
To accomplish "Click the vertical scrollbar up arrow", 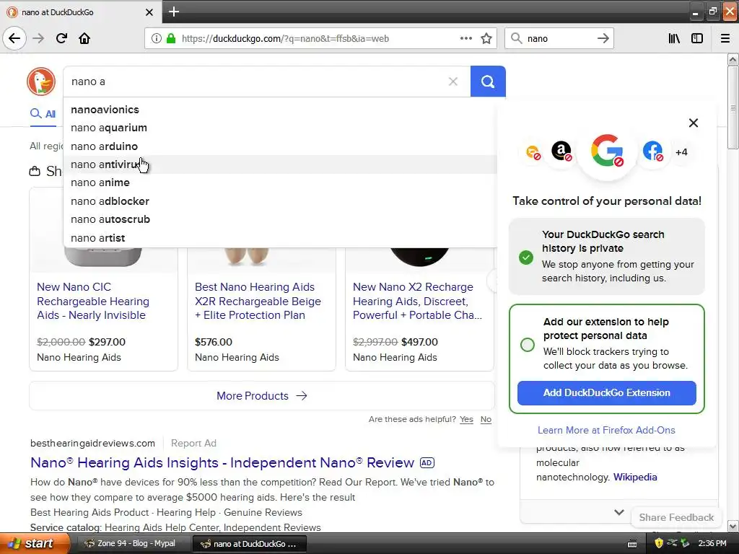I will [x=733, y=59].
